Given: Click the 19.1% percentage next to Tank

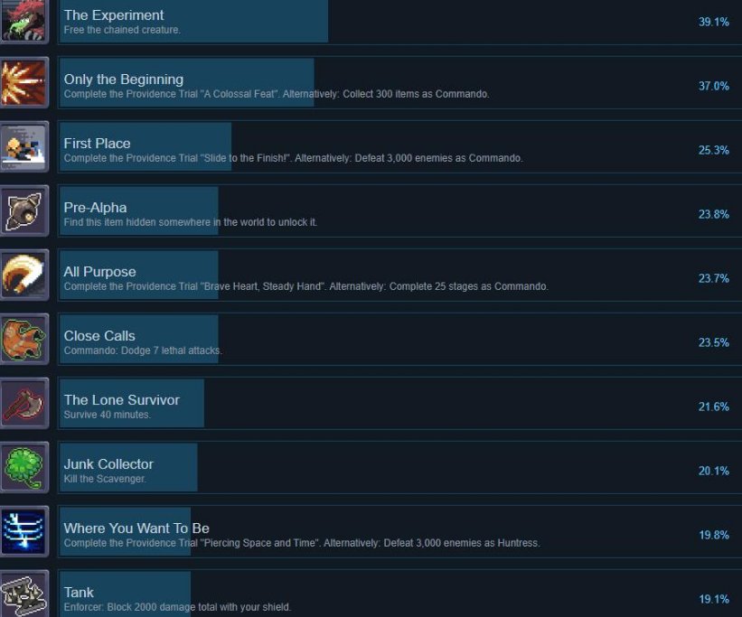Looking at the screenshot, I should click(x=714, y=599).
